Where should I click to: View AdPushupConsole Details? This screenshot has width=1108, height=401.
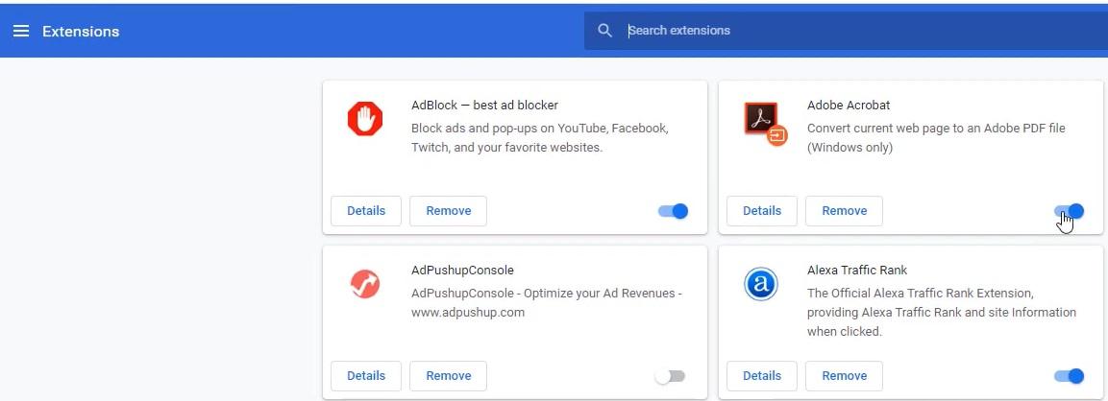coord(365,376)
